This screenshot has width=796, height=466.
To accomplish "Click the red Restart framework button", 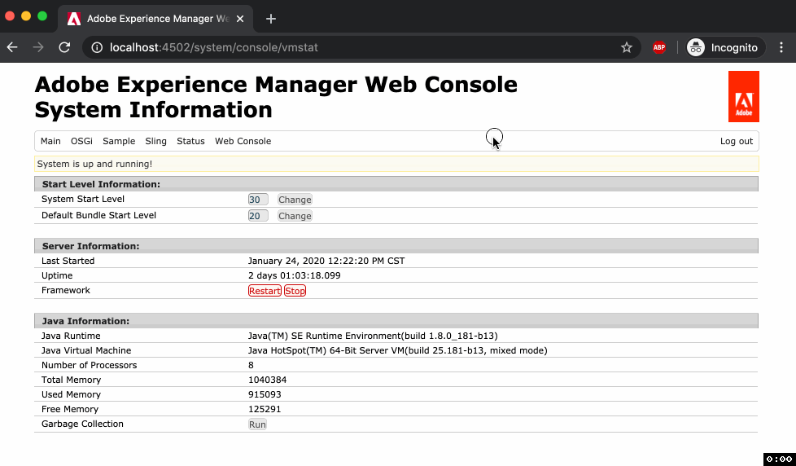I will coord(265,291).
